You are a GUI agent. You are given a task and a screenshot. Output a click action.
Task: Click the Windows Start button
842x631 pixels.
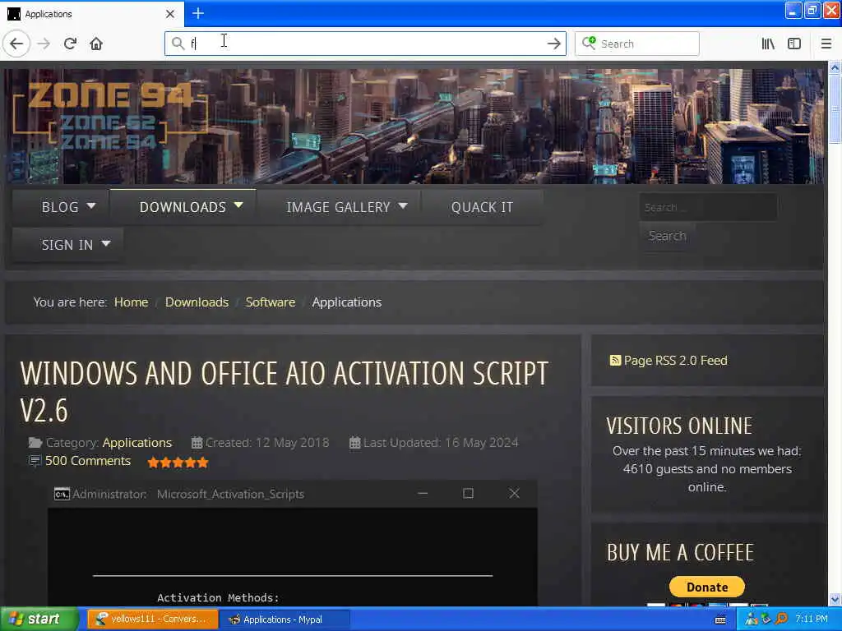pyautogui.click(x=39, y=619)
